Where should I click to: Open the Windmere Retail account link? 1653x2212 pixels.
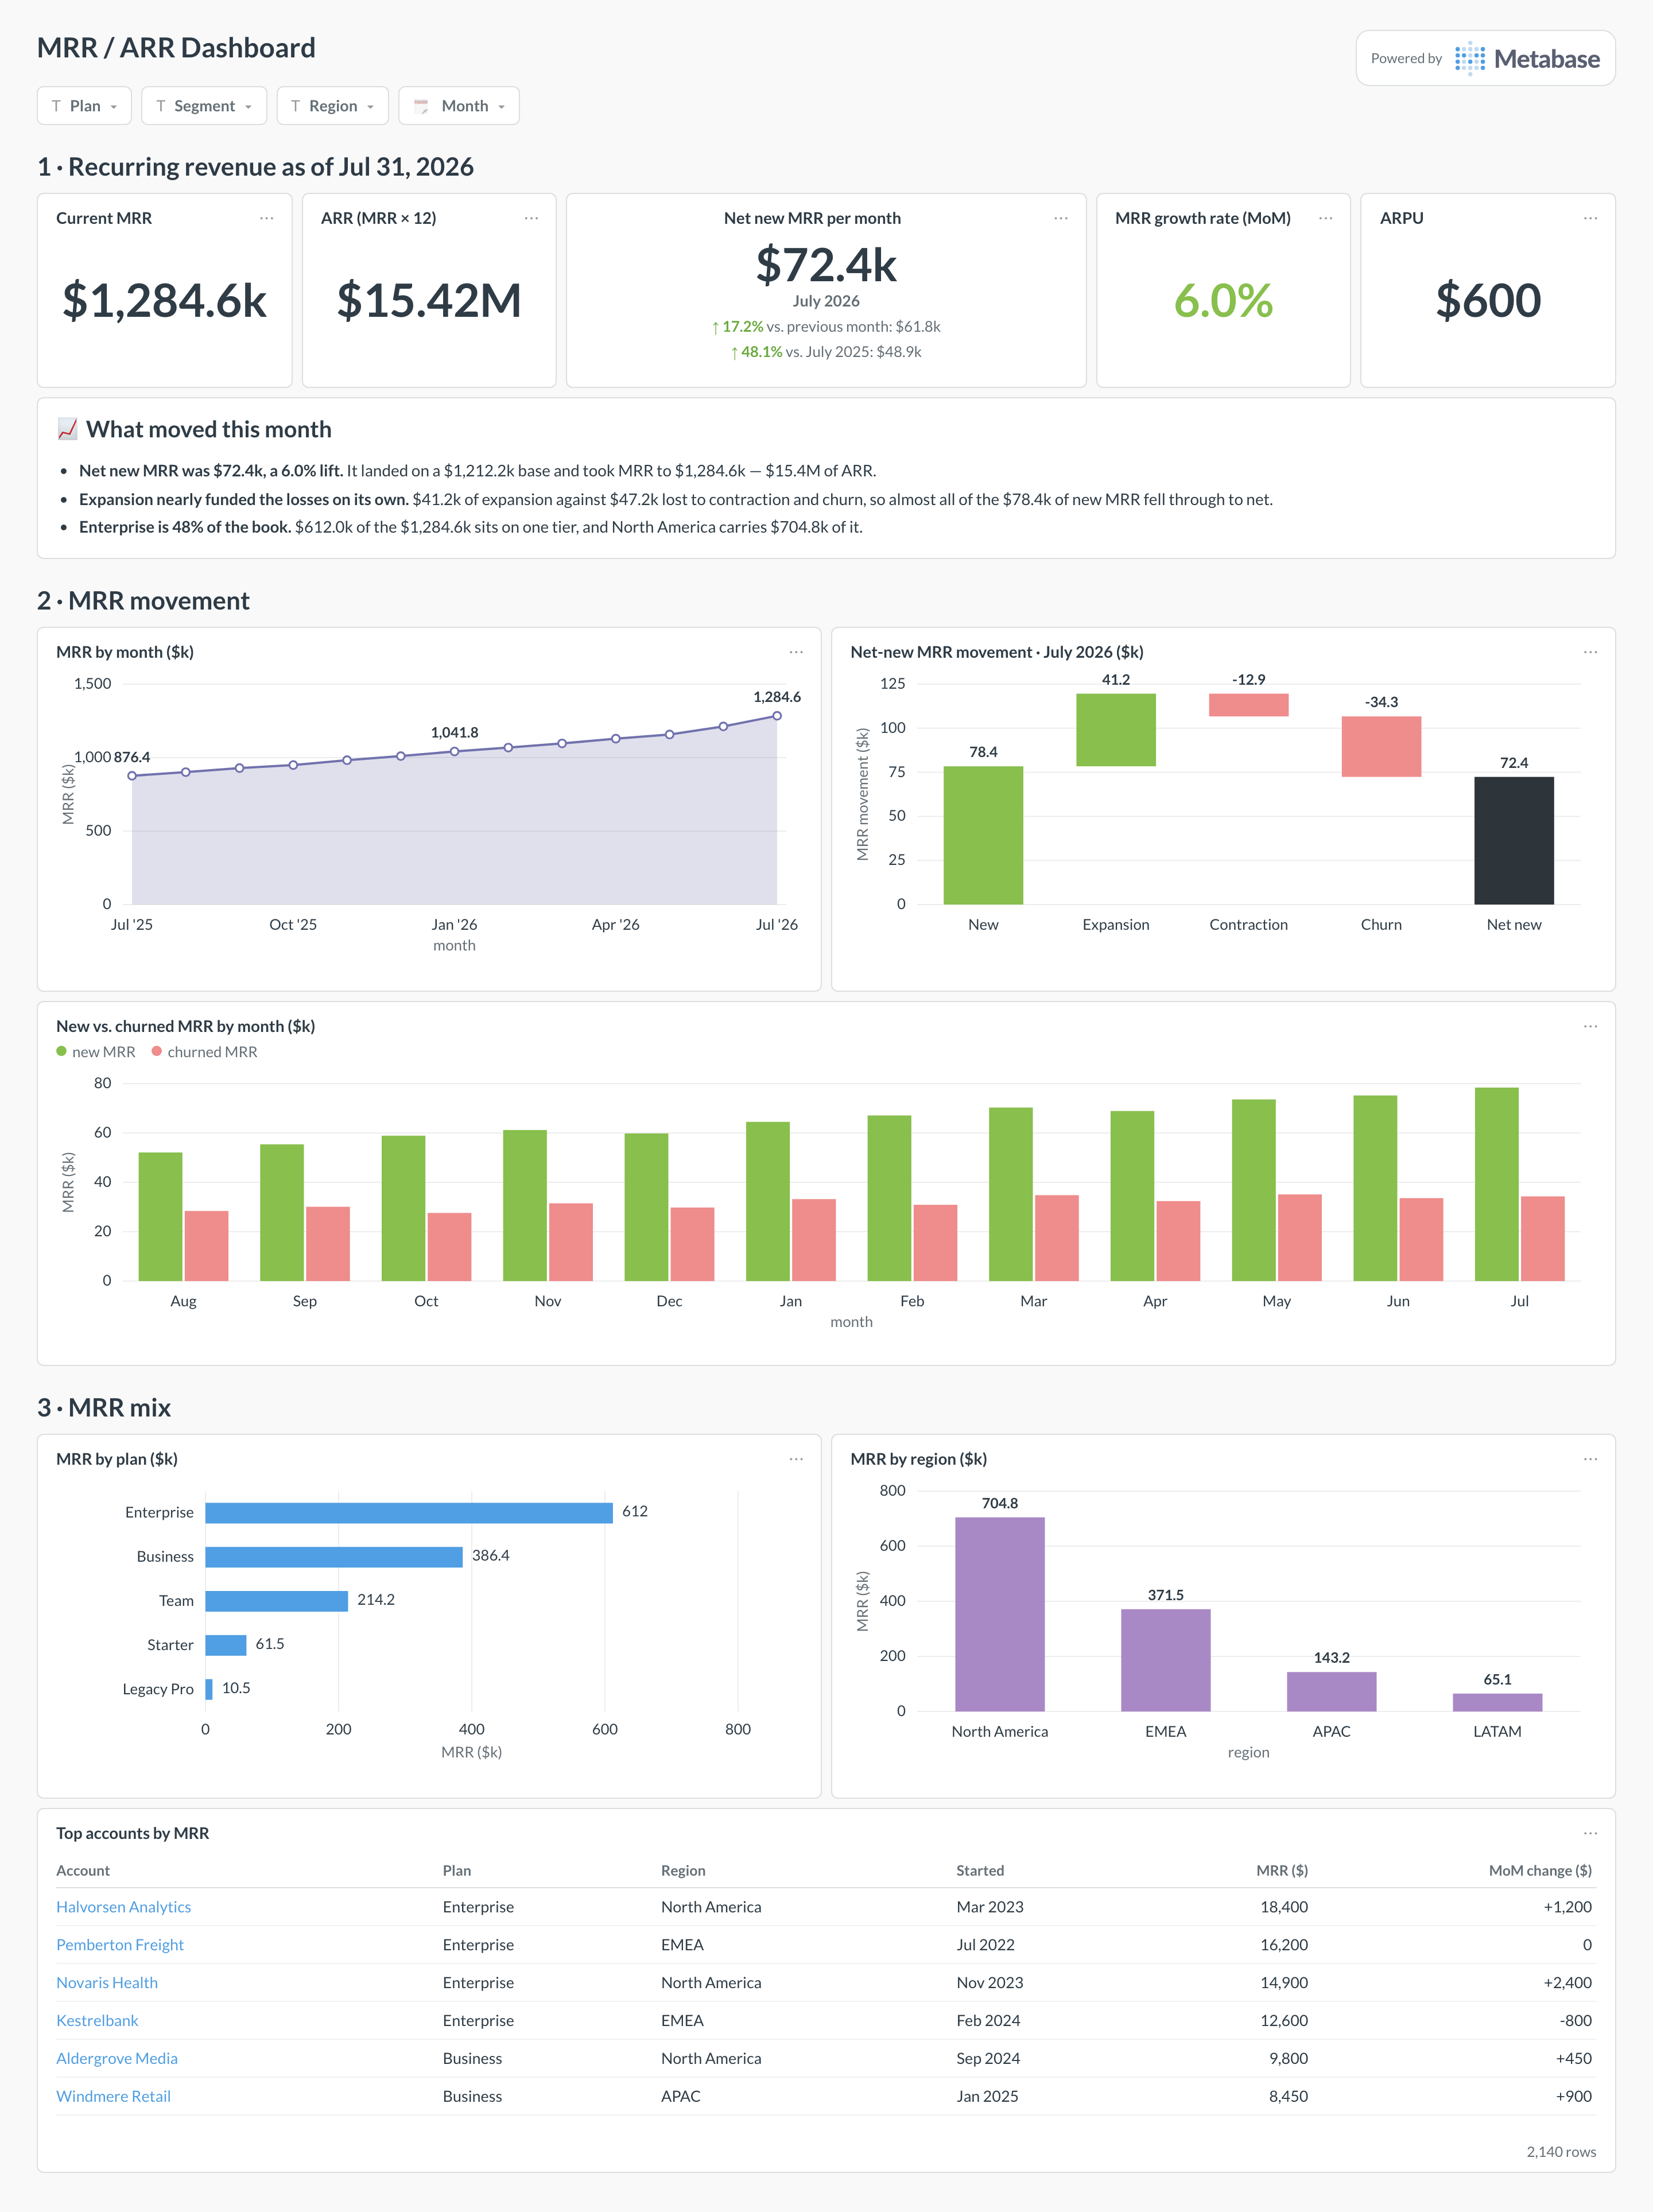coord(113,2097)
